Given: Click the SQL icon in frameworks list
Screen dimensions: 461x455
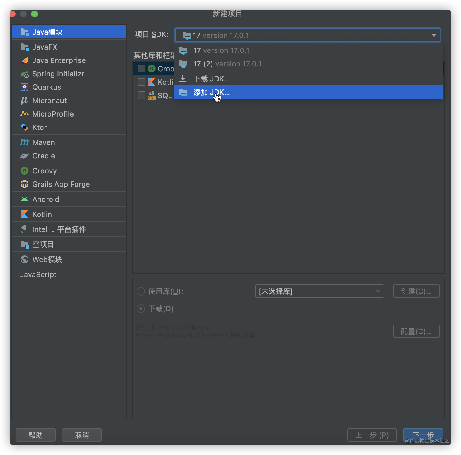Looking at the screenshot, I should [152, 95].
